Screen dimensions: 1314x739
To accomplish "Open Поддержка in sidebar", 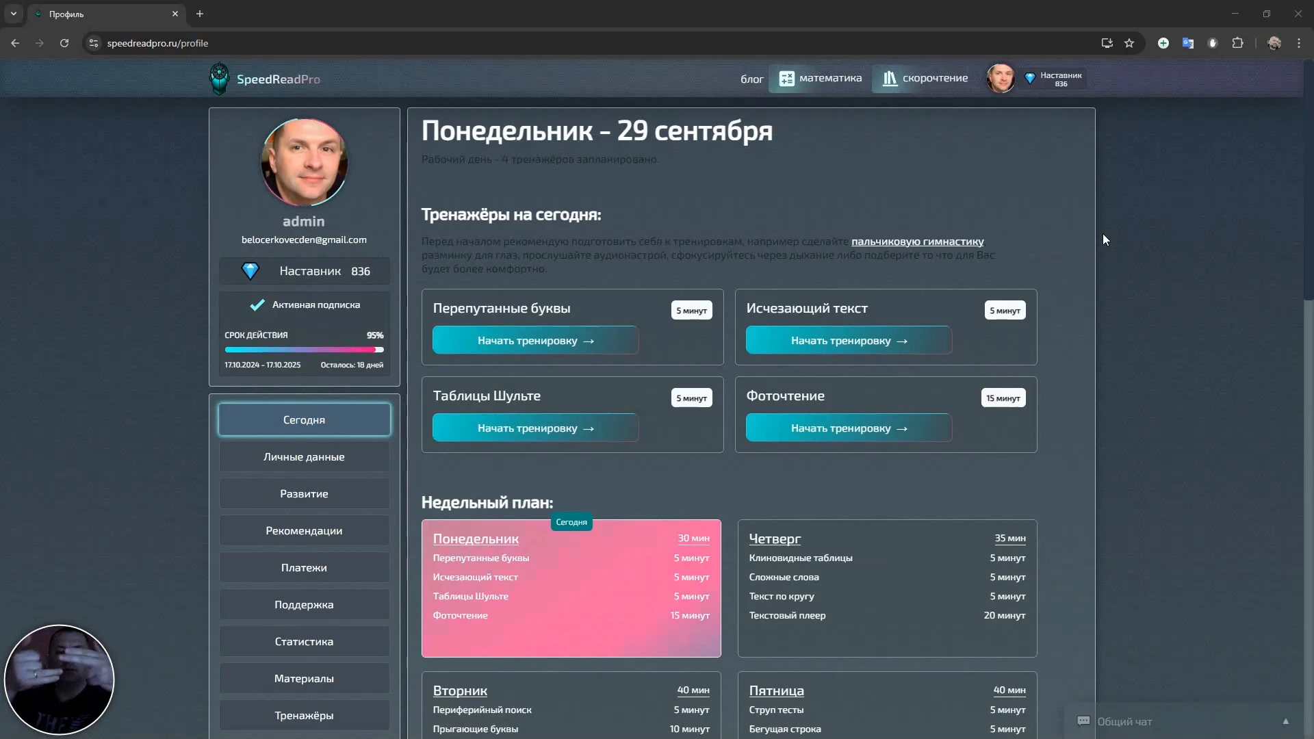I will click(x=305, y=604).
